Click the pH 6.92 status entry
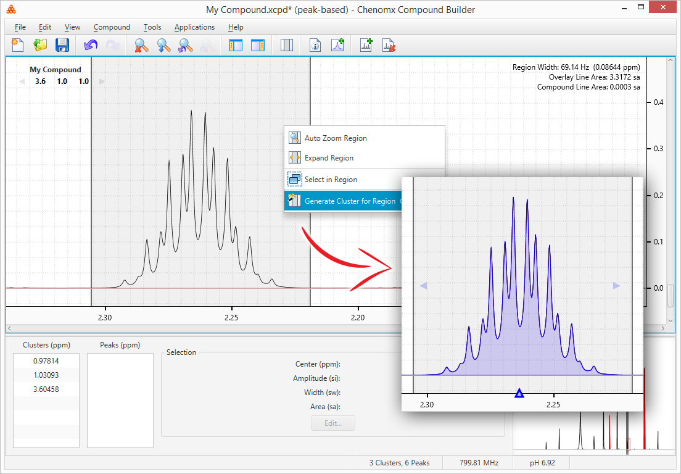 (542, 463)
